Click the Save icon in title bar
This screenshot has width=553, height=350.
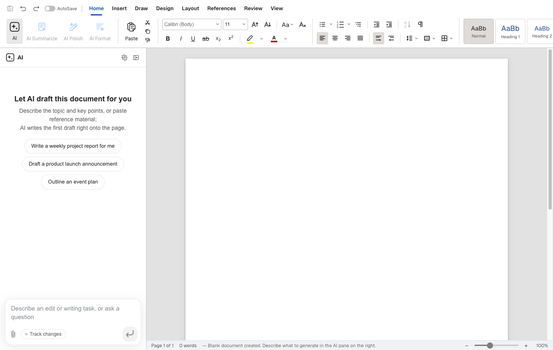(10, 9)
